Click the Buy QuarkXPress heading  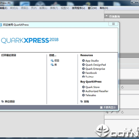(91, 81)
